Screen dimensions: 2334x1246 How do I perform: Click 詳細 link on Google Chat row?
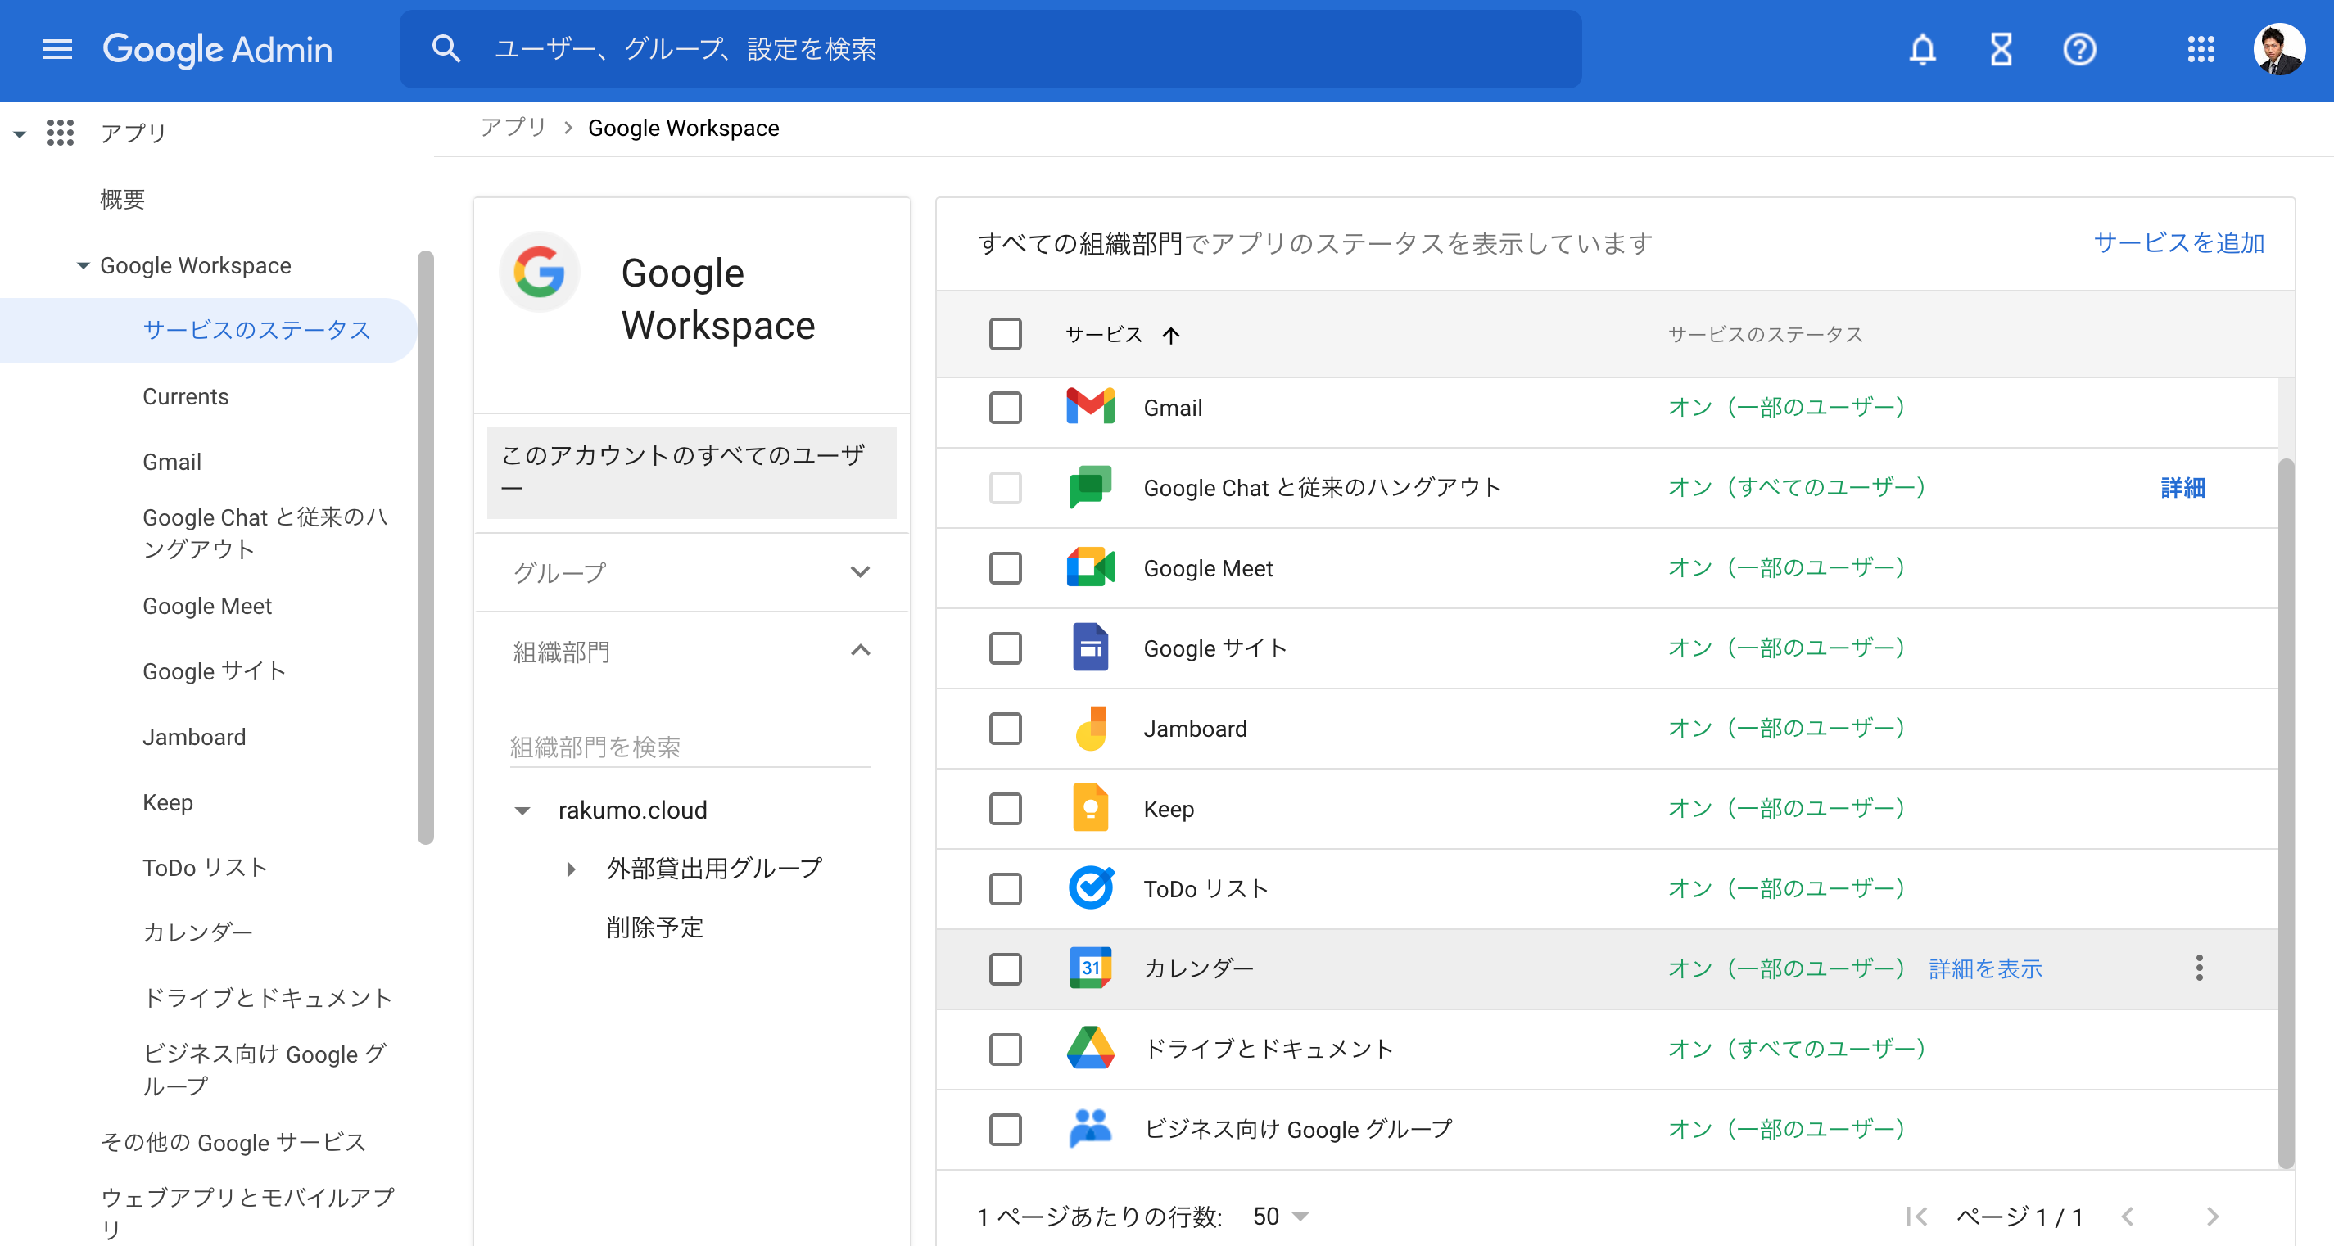click(x=2182, y=487)
